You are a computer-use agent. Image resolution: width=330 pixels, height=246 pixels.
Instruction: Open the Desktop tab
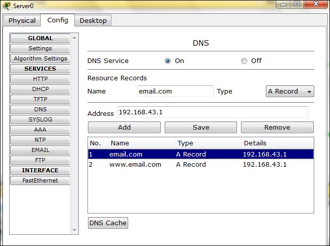tap(93, 21)
